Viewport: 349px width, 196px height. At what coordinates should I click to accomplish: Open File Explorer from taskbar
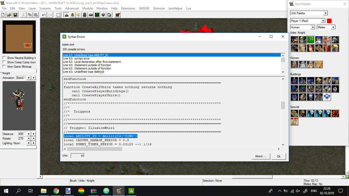tap(44, 191)
